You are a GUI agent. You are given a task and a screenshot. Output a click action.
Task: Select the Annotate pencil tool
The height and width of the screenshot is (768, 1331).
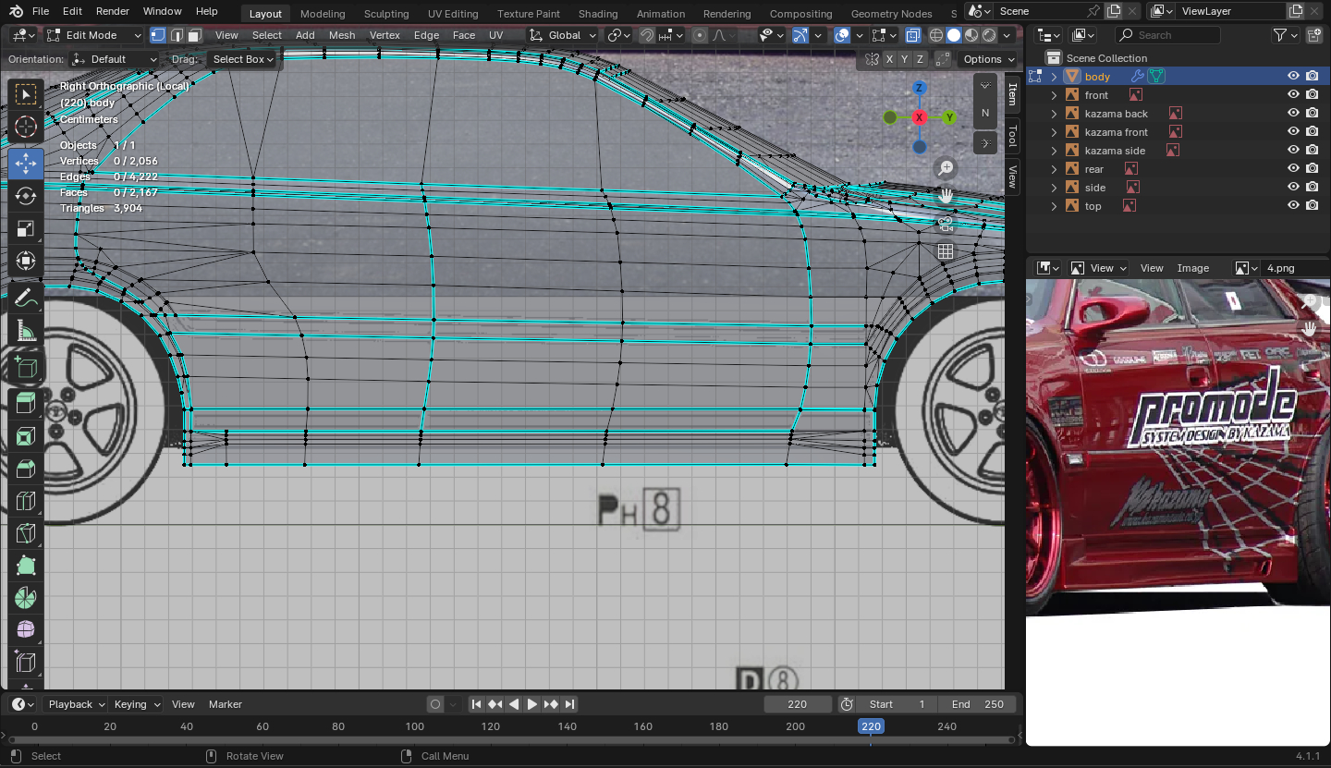click(26, 299)
